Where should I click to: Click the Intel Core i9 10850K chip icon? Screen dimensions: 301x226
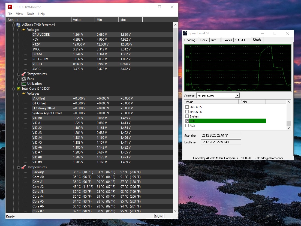tap(19, 89)
